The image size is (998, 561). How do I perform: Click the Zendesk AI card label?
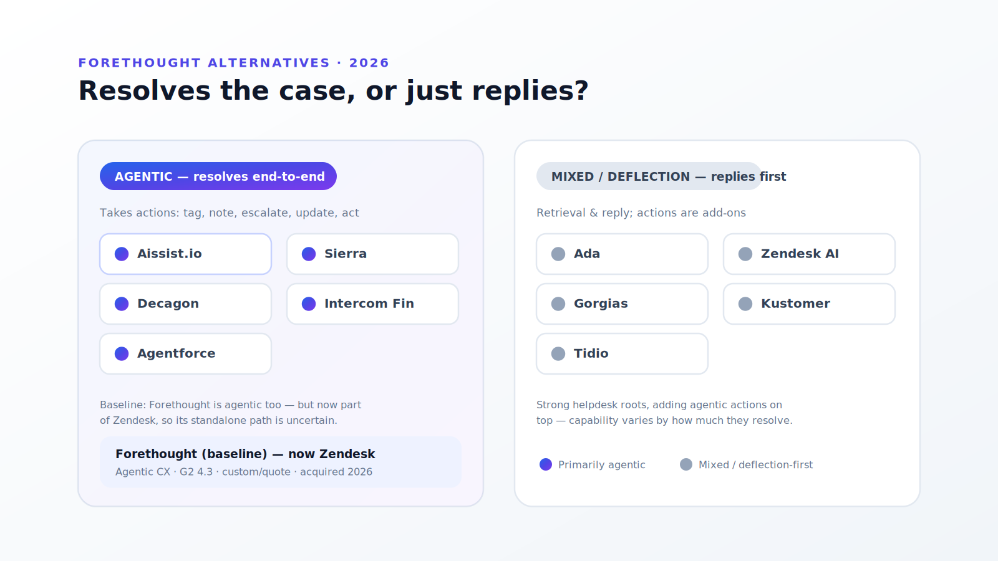tap(800, 254)
